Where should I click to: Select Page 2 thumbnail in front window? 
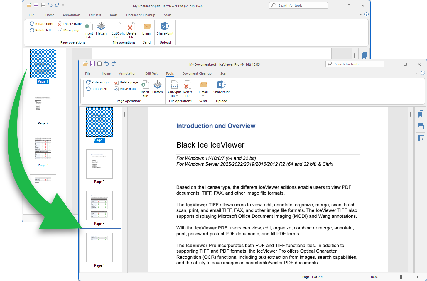[x=99, y=164]
